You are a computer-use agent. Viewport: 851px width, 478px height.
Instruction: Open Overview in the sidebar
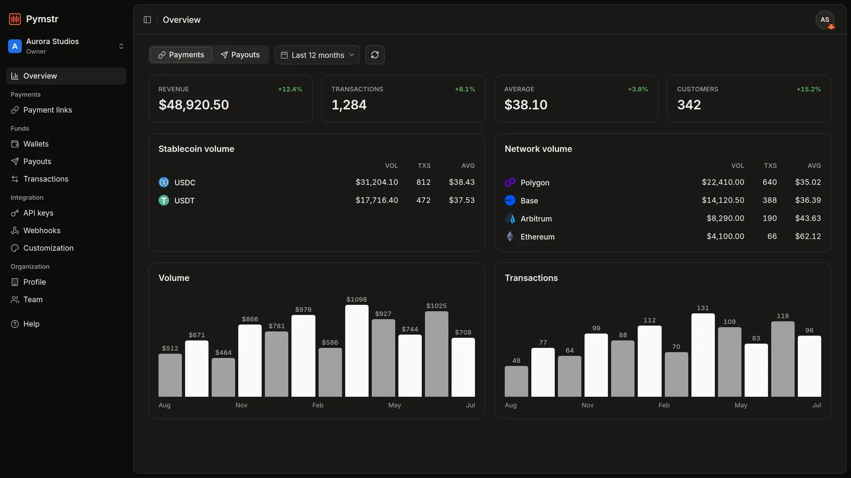point(66,76)
